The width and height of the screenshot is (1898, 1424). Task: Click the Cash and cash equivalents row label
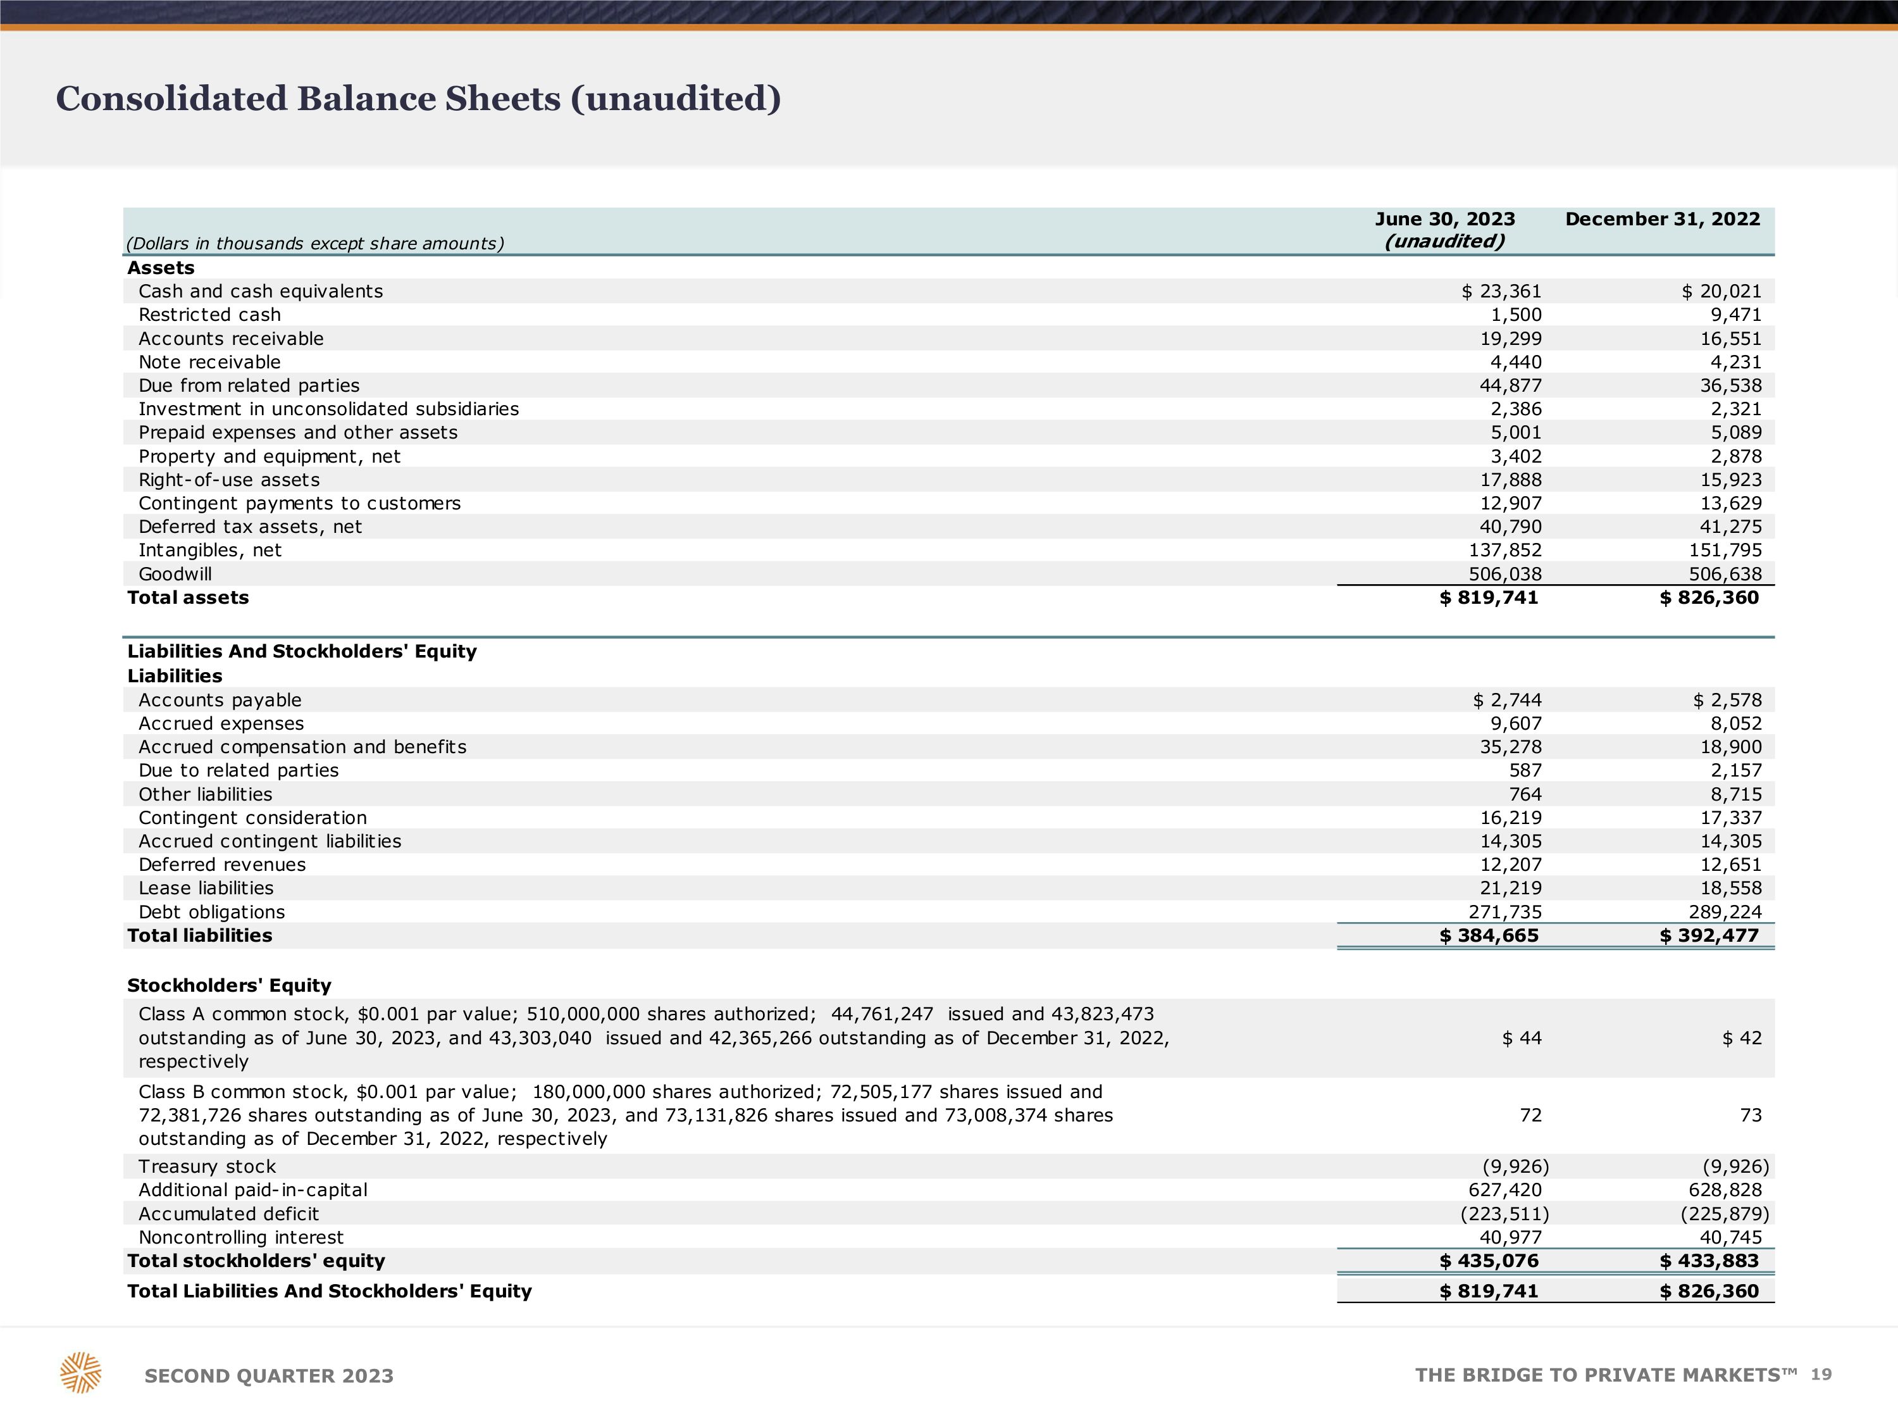click(x=261, y=292)
